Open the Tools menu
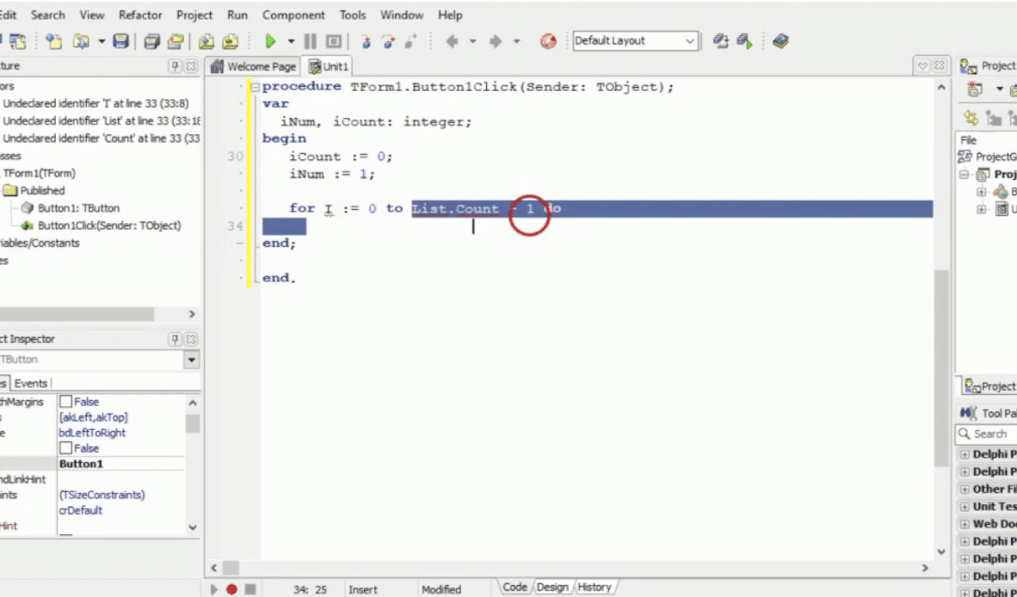Screen dimensions: 1017x597 tap(353, 15)
